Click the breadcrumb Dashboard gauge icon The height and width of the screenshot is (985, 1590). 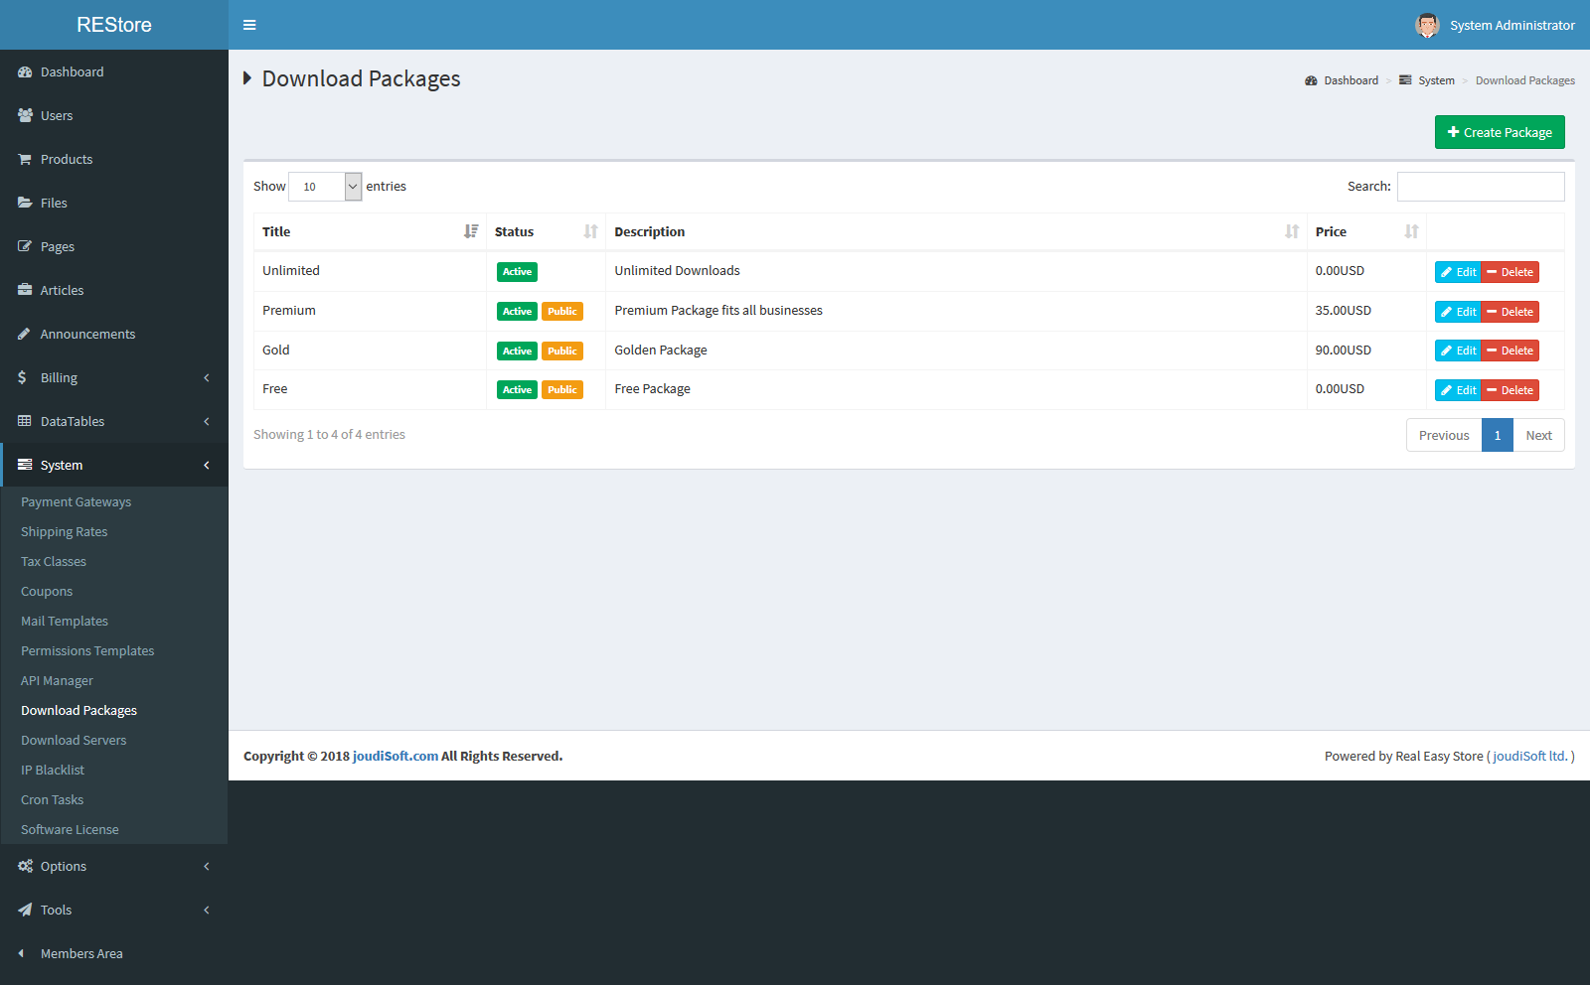(1311, 80)
